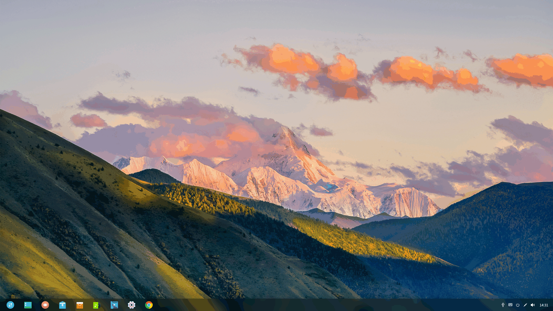
Task: Launch the Google Chrome browser
Action: pyautogui.click(x=149, y=305)
